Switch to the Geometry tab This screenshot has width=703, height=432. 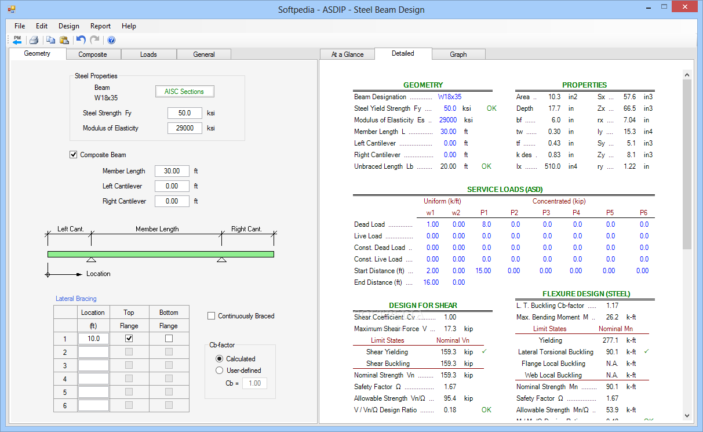click(37, 53)
